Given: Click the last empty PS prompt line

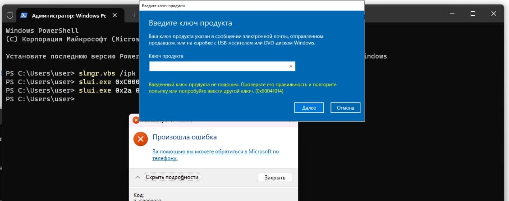Looking at the screenshot, I should coord(40,99).
